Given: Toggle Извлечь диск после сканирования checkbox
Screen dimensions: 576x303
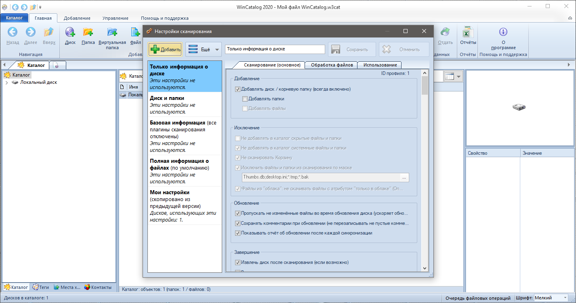Looking at the screenshot, I should click(x=238, y=262).
